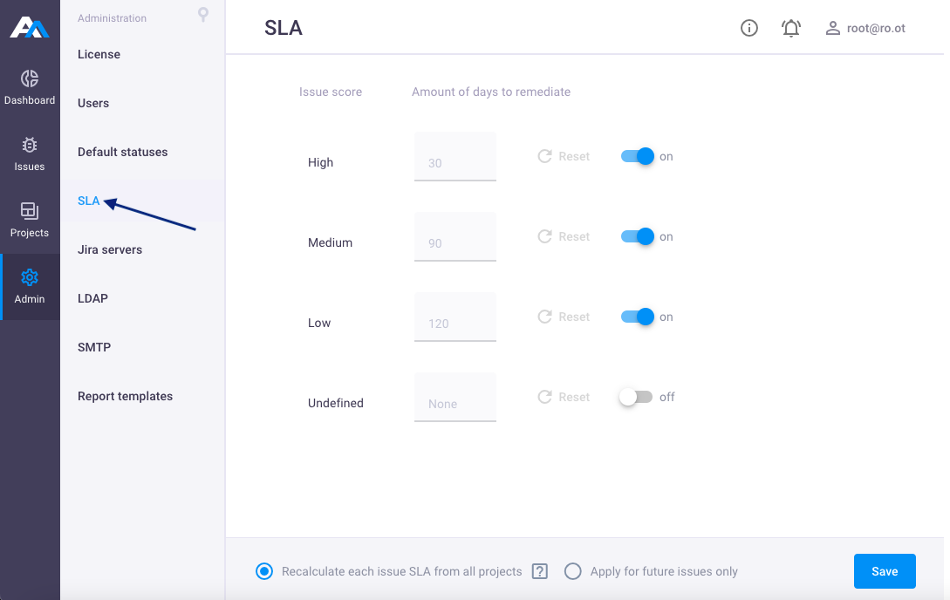
Task: Open notifications bell icon
Action: [790, 28]
